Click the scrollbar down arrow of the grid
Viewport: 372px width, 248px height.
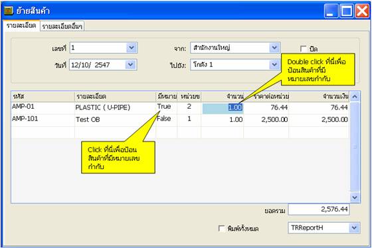pos(355,198)
